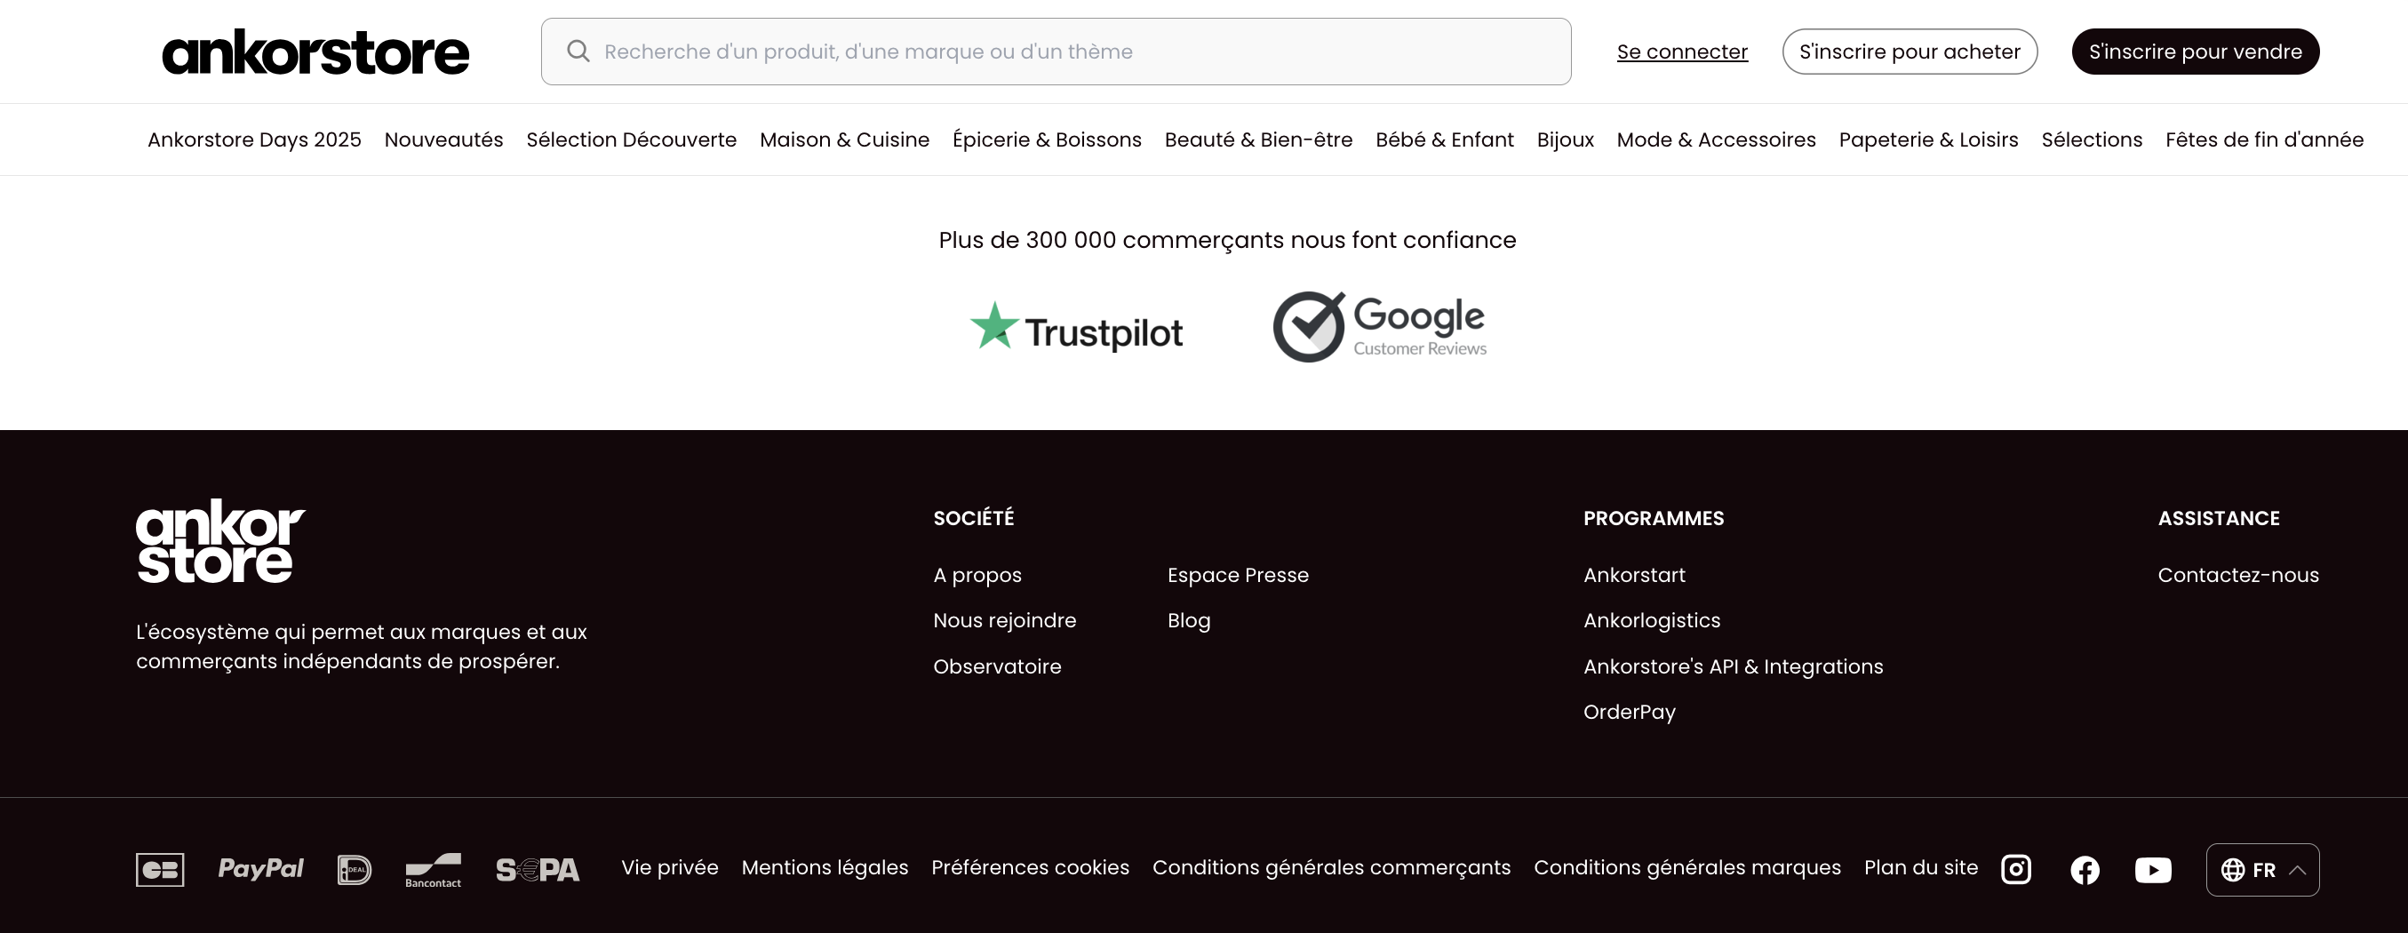Click the S'inscrire pour acheter button
The width and height of the screenshot is (2408, 933).
[x=1910, y=52]
